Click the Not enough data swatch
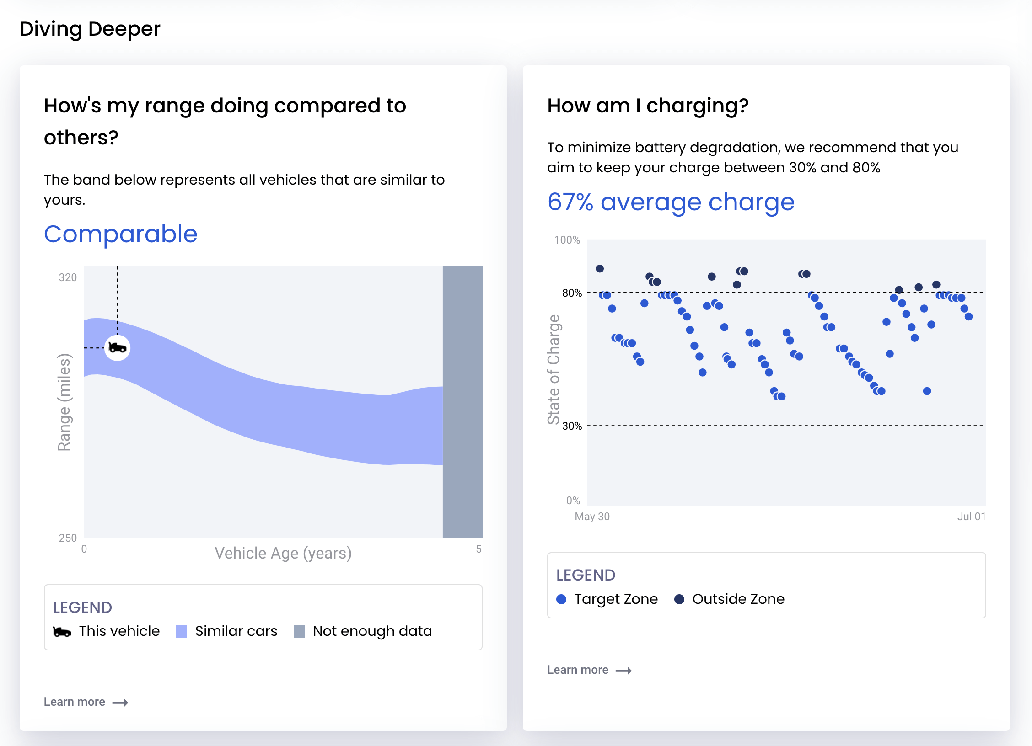1032x746 pixels. click(x=299, y=631)
